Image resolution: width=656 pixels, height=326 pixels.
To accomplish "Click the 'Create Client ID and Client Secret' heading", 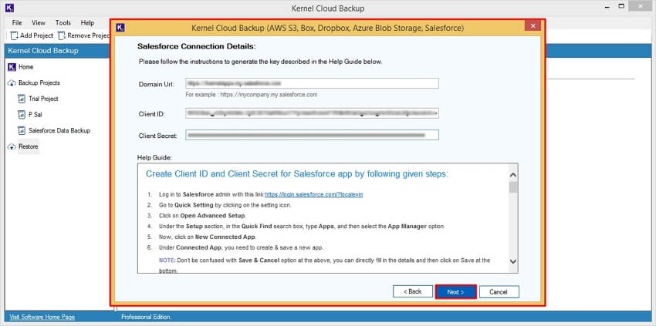I will (297, 174).
